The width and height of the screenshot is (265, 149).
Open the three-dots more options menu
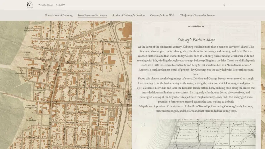coord(230,5)
